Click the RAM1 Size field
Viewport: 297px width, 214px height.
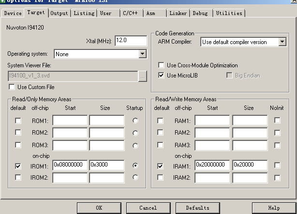[250, 120]
